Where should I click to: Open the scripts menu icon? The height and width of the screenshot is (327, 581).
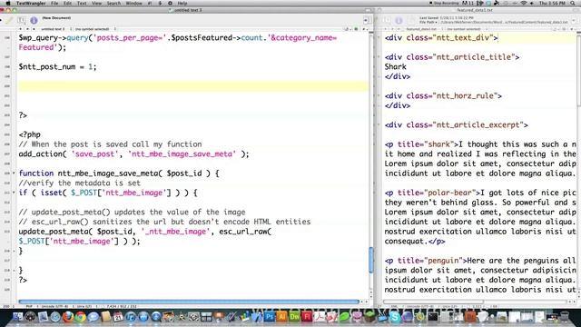pos(160,3)
